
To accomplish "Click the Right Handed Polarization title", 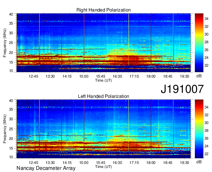I will [x=104, y=10].
